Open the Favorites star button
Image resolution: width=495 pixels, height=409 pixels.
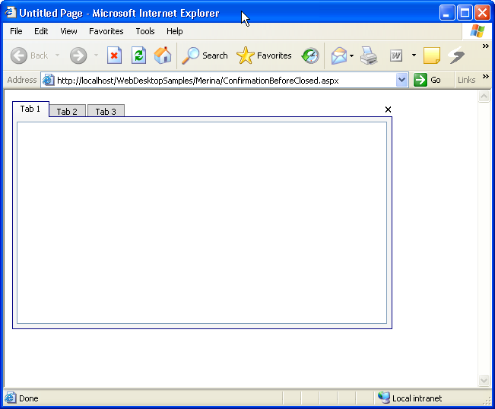point(264,55)
